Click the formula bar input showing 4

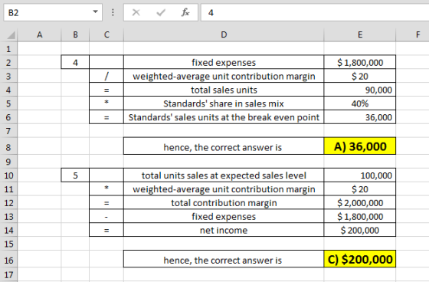pos(315,12)
